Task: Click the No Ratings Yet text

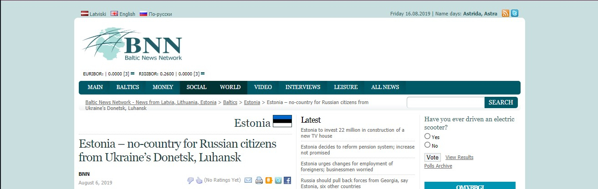Action: coord(222,180)
